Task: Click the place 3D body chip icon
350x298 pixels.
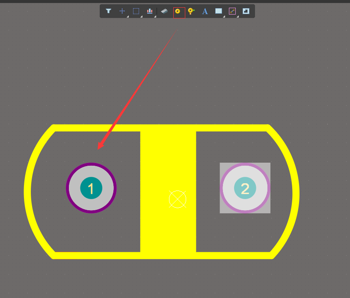Action: click(x=164, y=11)
